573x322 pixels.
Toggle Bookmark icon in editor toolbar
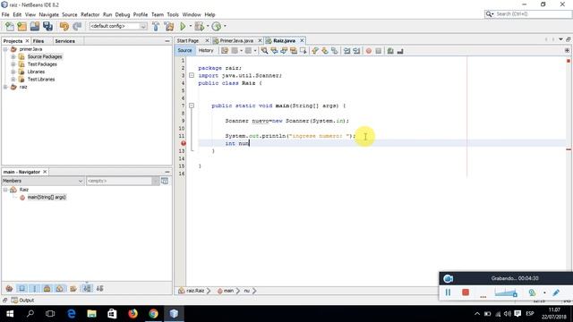[x=334, y=51]
